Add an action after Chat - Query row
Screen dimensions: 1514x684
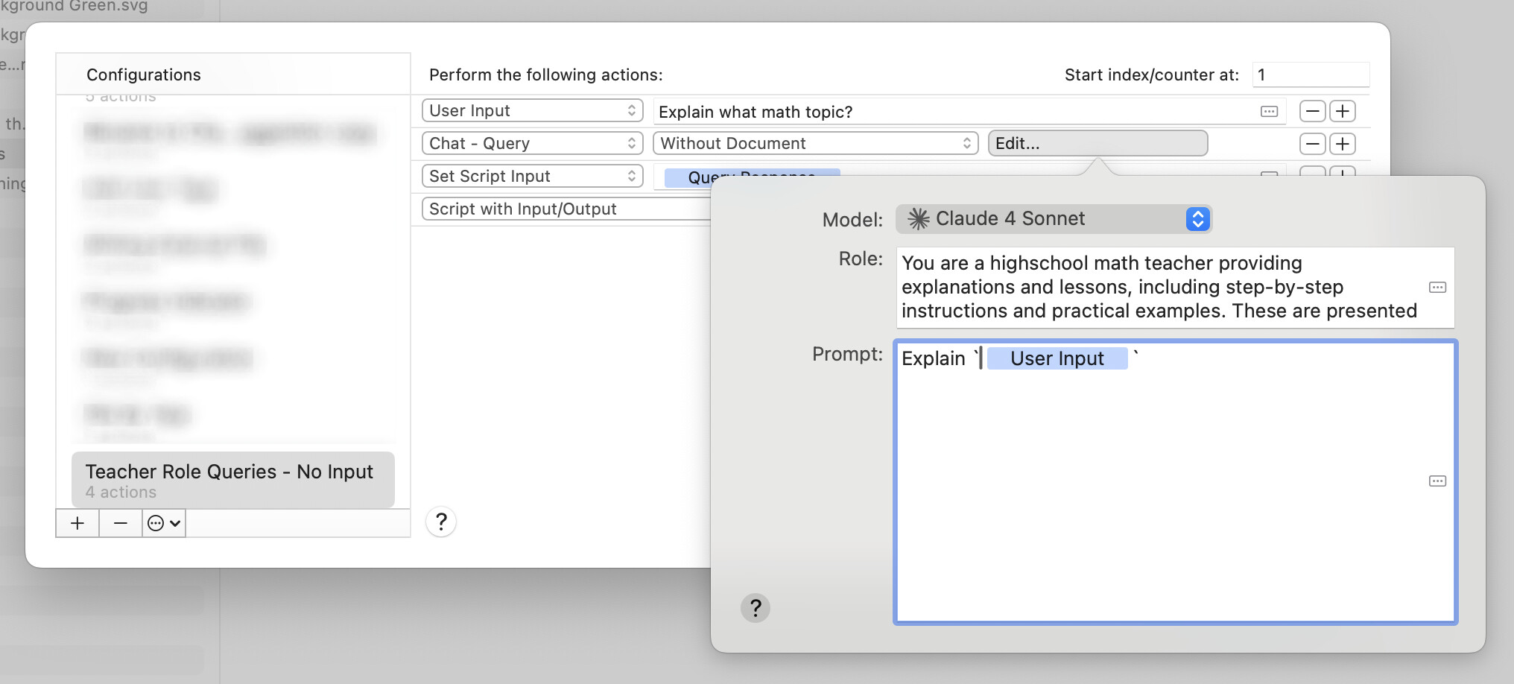tap(1343, 144)
